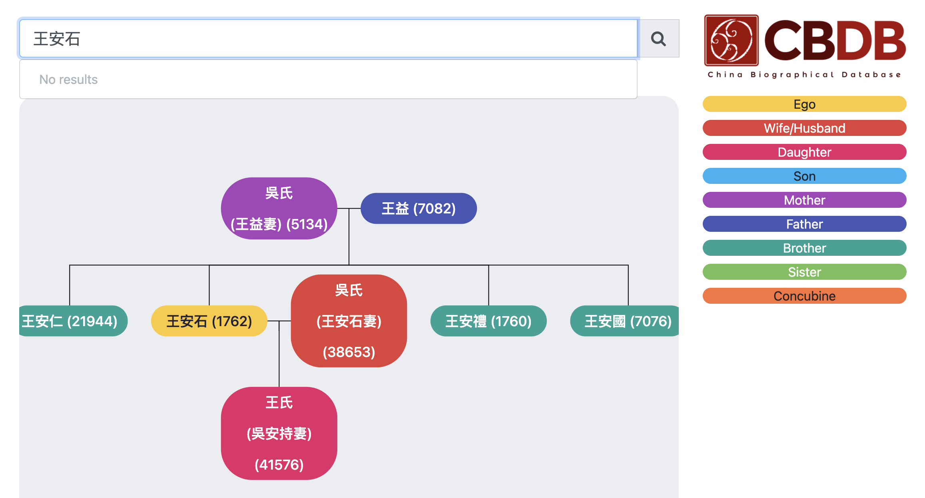Click the green Sister legend pill

[x=804, y=272]
